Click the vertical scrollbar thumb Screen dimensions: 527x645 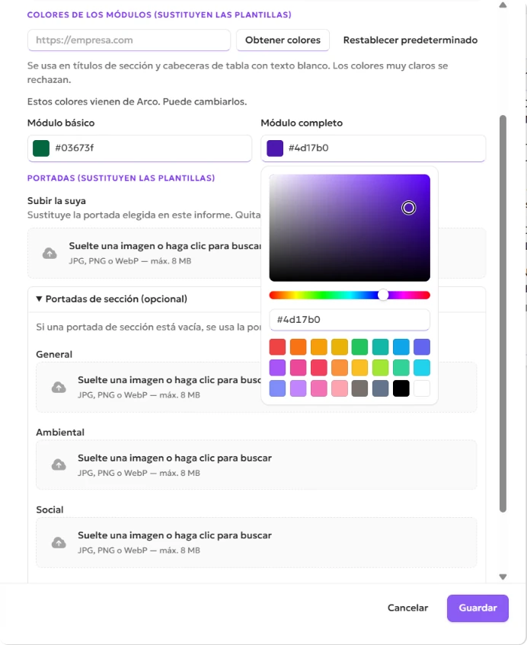click(x=503, y=314)
